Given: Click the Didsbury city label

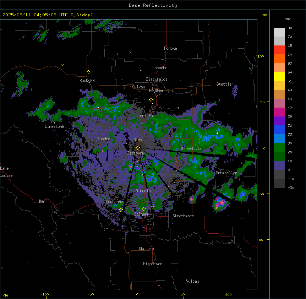Looking at the screenshot, I should pyautogui.click(x=136, y=153).
